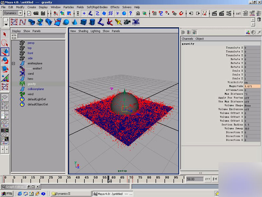This screenshot has height=197, width=262.
Task: Select the Lasso tool in the toolbox
Action: point(5,43)
